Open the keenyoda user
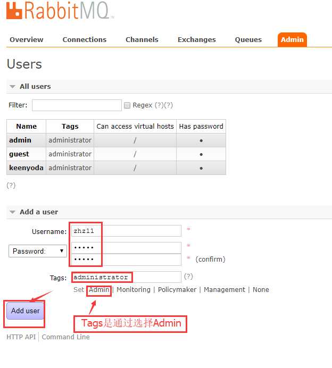This screenshot has height=368, width=332. (26, 168)
